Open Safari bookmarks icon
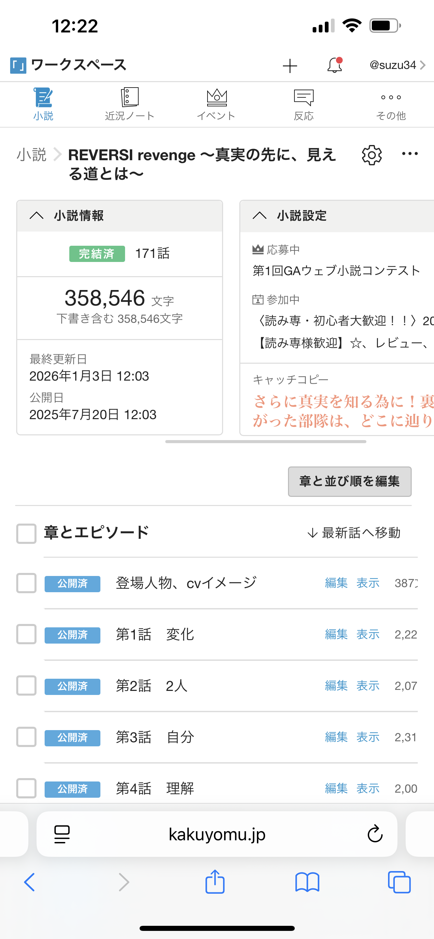434x939 pixels. (x=307, y=882)
